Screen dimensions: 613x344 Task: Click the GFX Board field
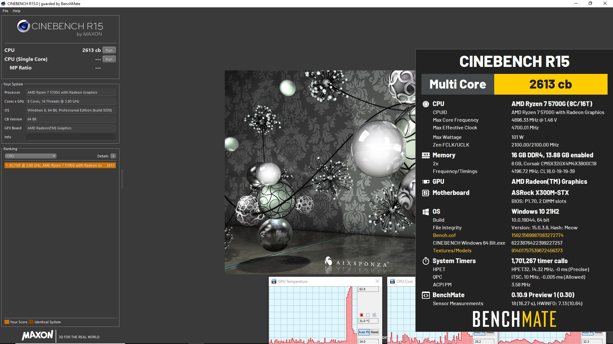point(71,128)
